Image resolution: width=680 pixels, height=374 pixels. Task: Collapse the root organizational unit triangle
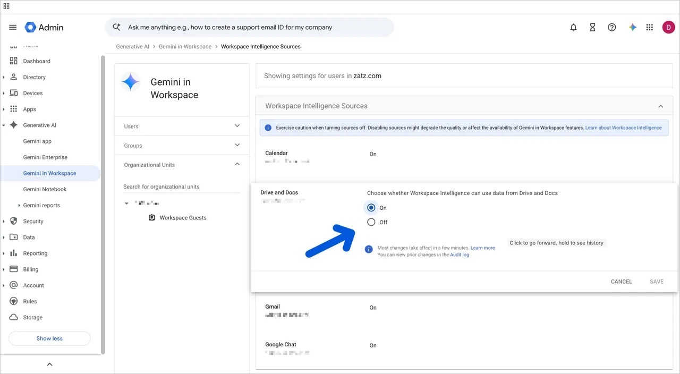tap(126, 203)
